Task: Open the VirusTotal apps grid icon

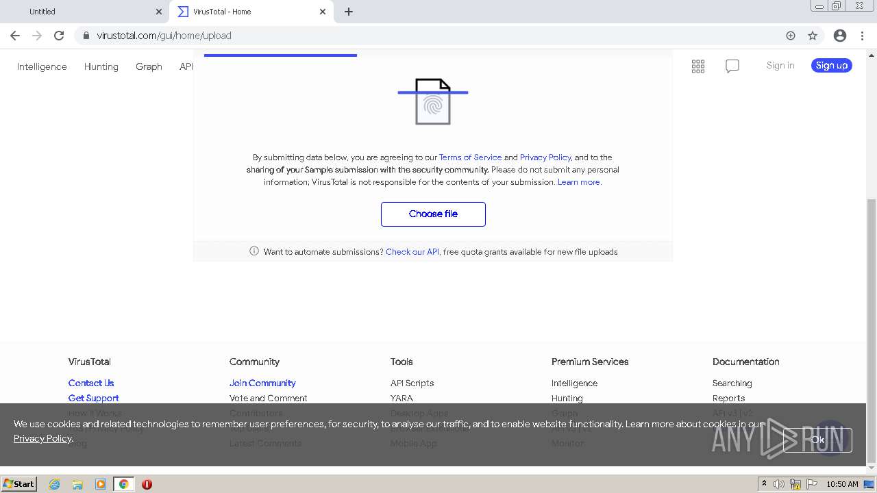Action: point(698,66)
